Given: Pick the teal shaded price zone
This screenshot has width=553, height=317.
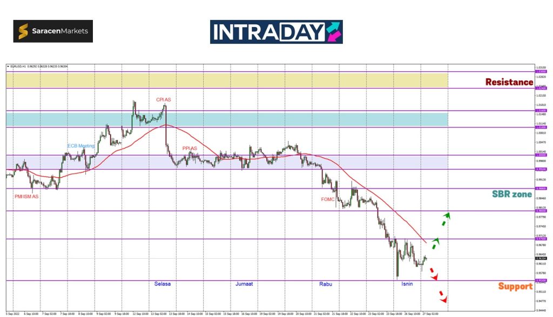Looking at the screenshot, I should [227, 119].
